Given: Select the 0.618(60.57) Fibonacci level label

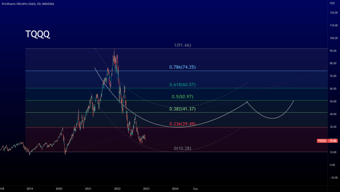Looking at the screenshot, I should pos(182,85).
